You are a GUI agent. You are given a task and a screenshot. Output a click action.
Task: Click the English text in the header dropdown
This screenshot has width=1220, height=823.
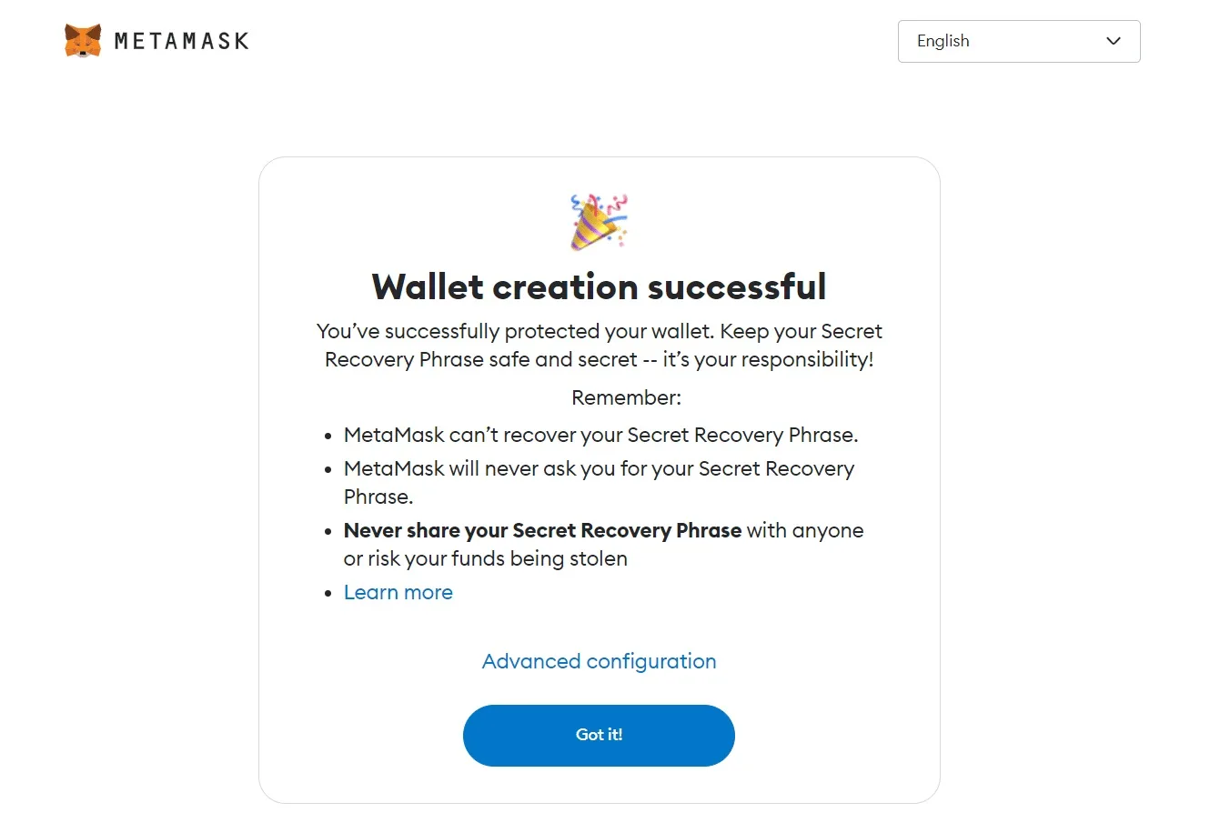(942, 41)
